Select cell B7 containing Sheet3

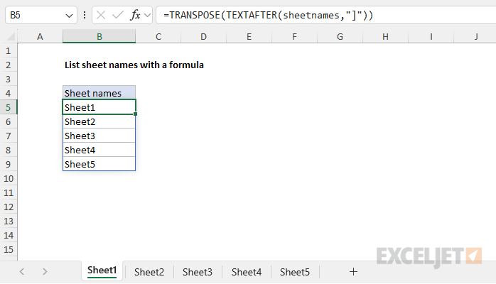99,136
